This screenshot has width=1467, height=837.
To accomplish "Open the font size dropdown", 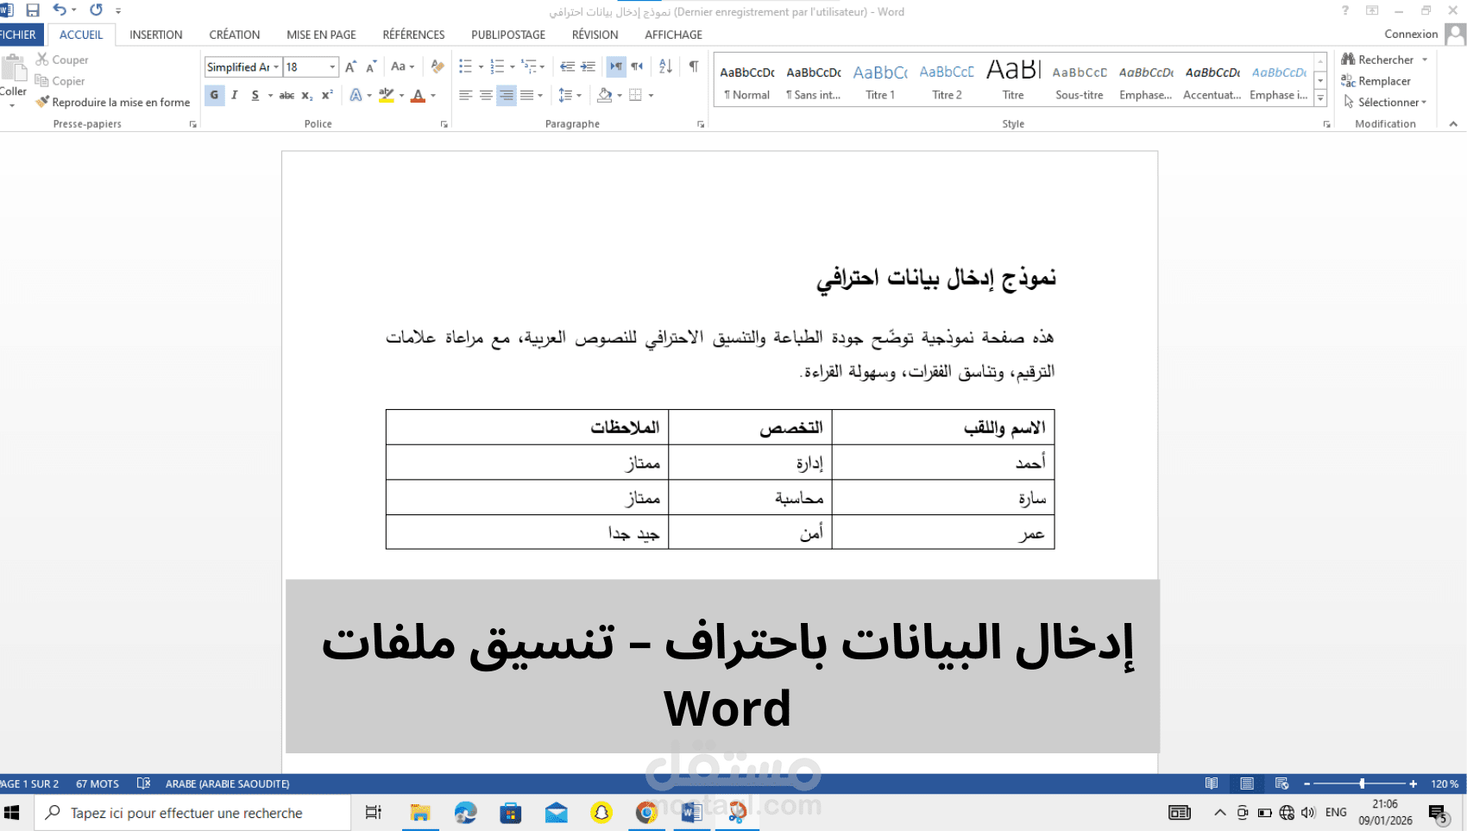I will (332, 67).
